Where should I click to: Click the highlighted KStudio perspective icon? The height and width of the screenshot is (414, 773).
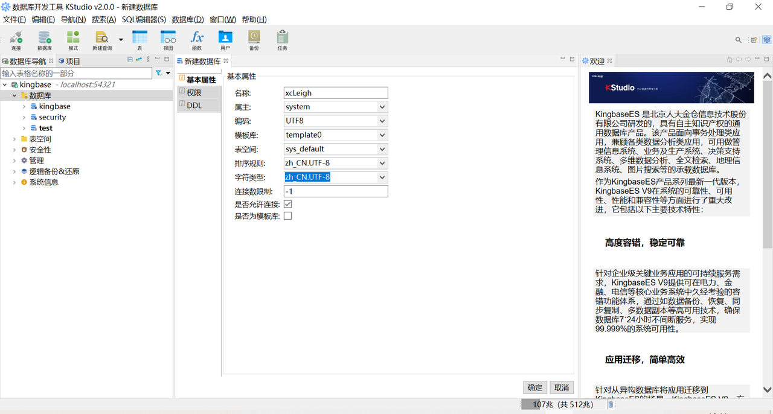pos(766,40)
